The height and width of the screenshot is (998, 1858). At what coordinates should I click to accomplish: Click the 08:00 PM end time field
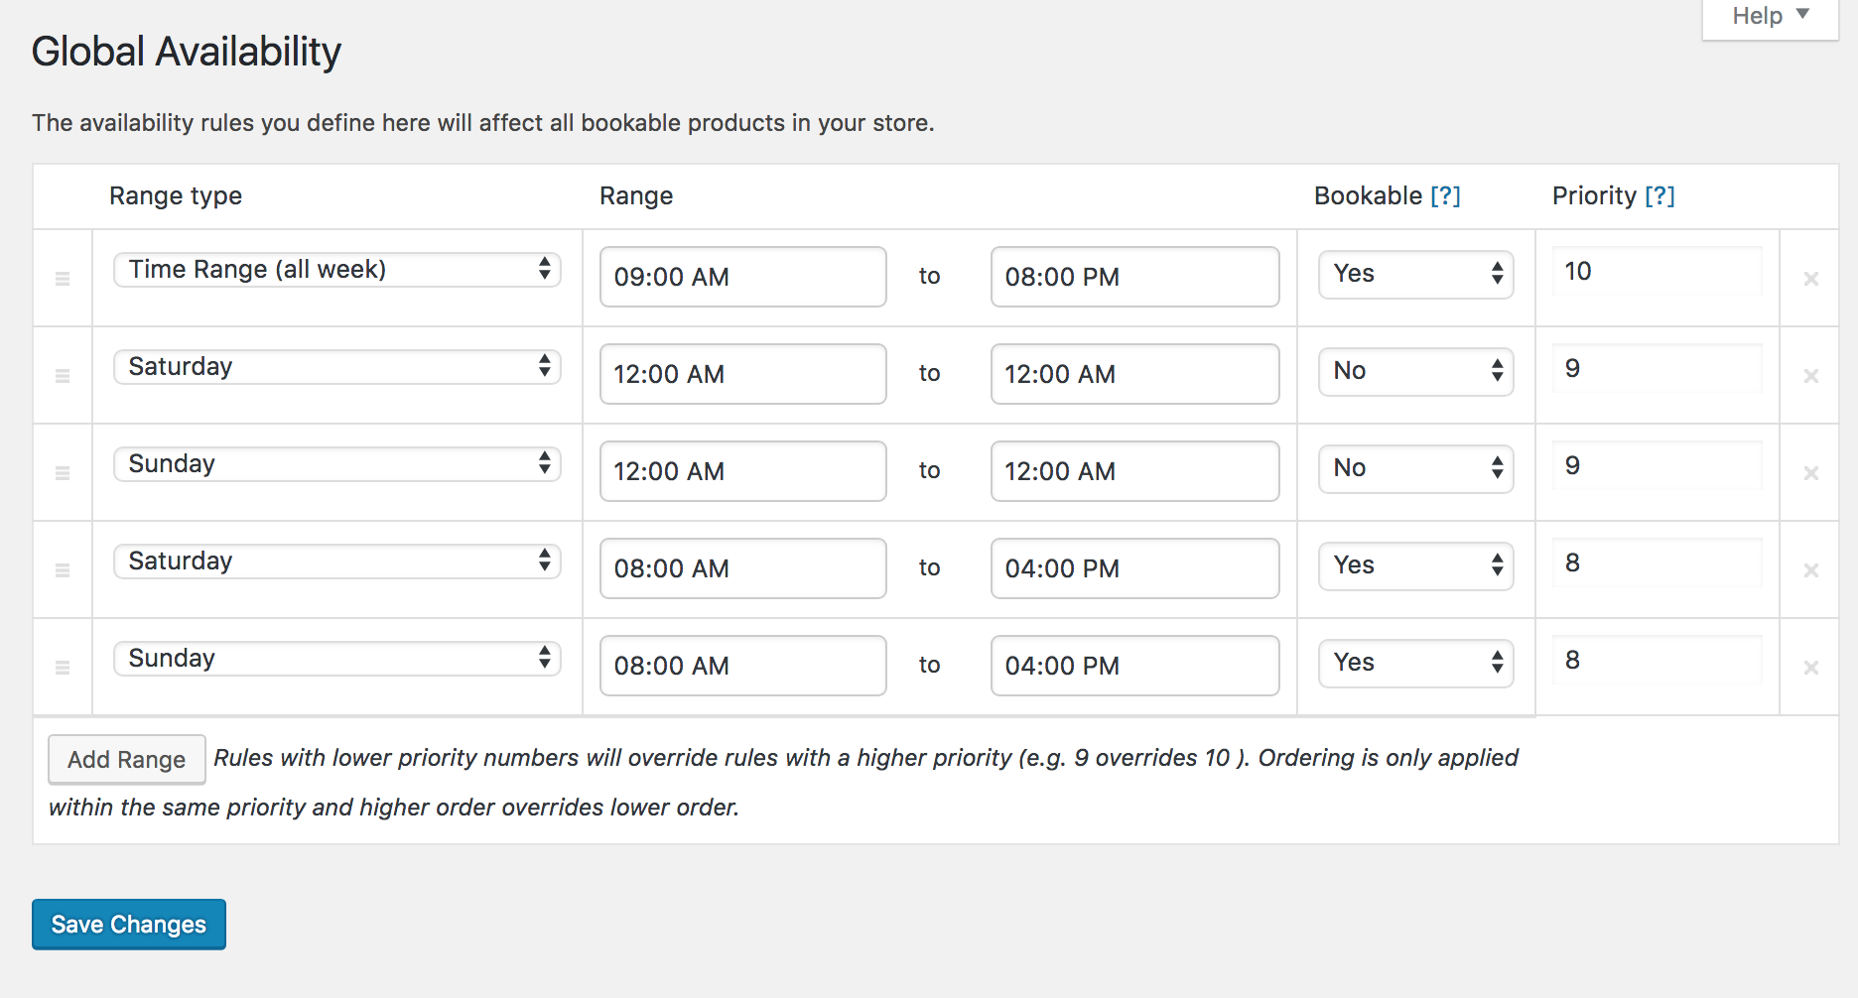click(x=1134, y=277)
